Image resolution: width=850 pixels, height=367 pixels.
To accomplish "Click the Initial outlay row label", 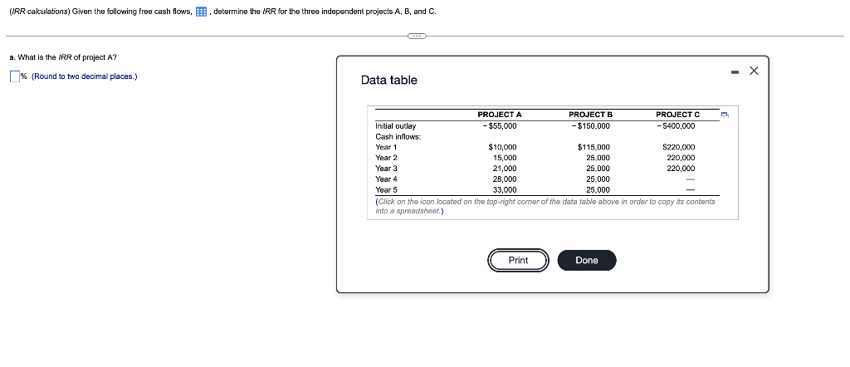I will point(396,125).
